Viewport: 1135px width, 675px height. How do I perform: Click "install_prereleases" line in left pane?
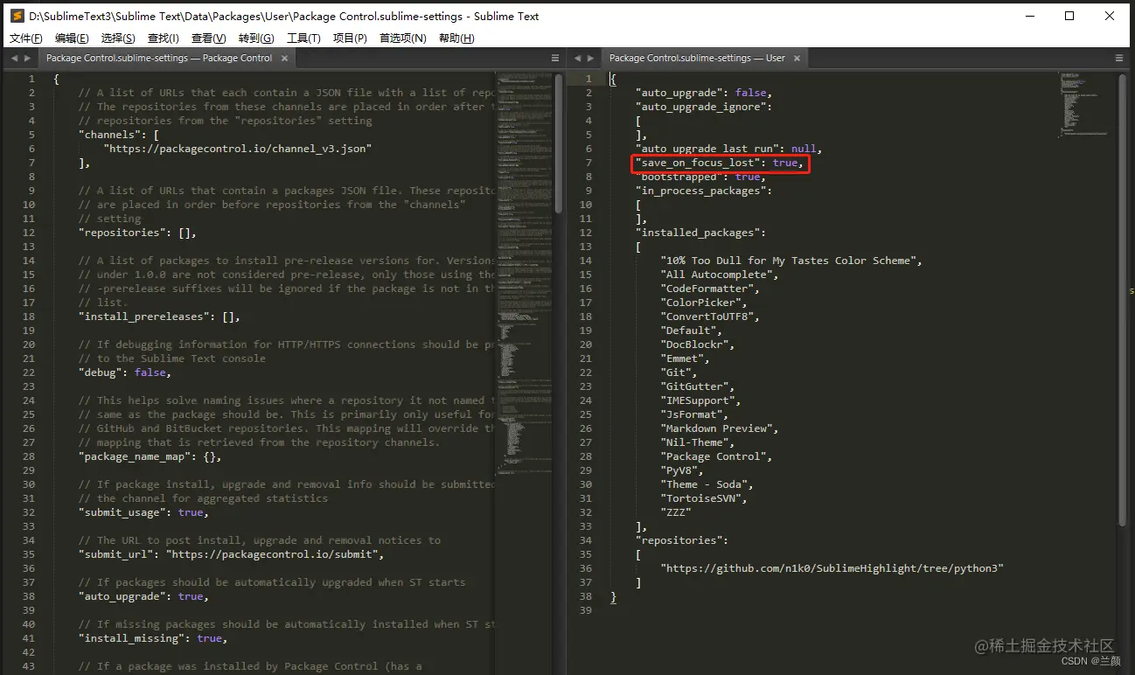[159, 317]
